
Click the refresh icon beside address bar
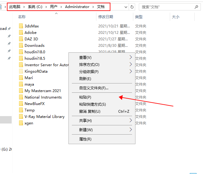[132, 7]
